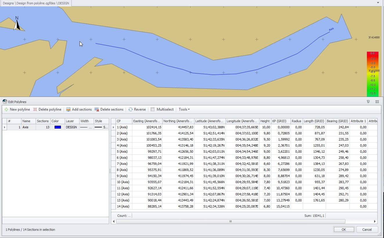Screen dimensions: 384x238
Task: Open the Tools dropdown menu
Action: tap(184, 109)
